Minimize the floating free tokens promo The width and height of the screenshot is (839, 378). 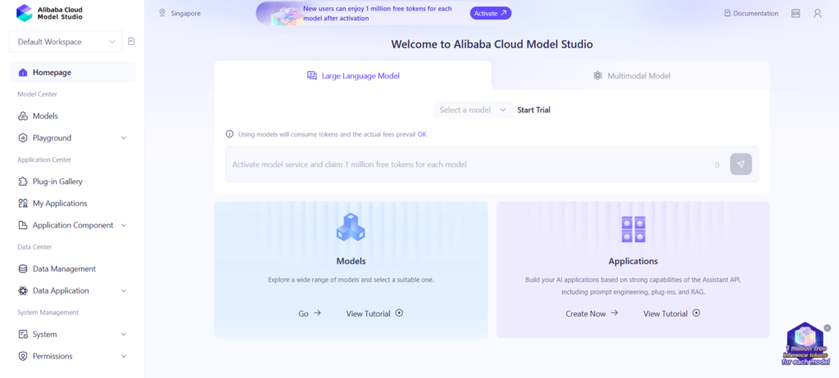[x=828, y=327]
